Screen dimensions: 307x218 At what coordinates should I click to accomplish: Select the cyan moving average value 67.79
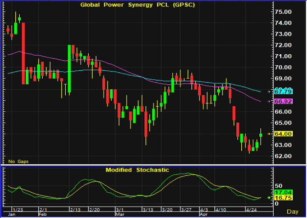coord(283,91)
